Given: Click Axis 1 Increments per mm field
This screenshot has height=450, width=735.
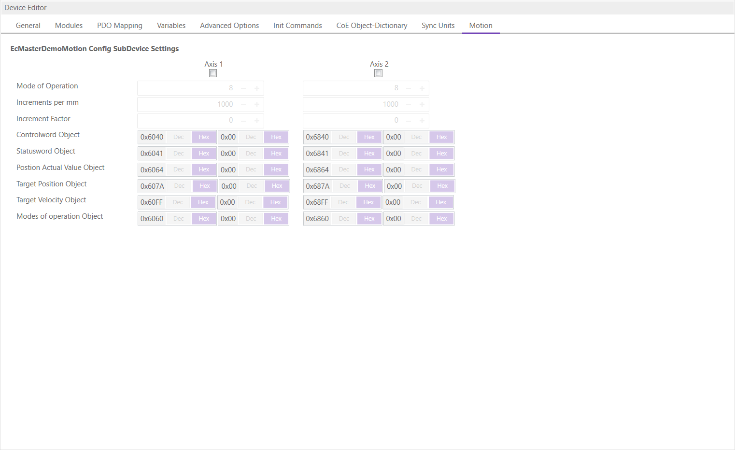Looking at the screenshot, I should coord(188,105).
